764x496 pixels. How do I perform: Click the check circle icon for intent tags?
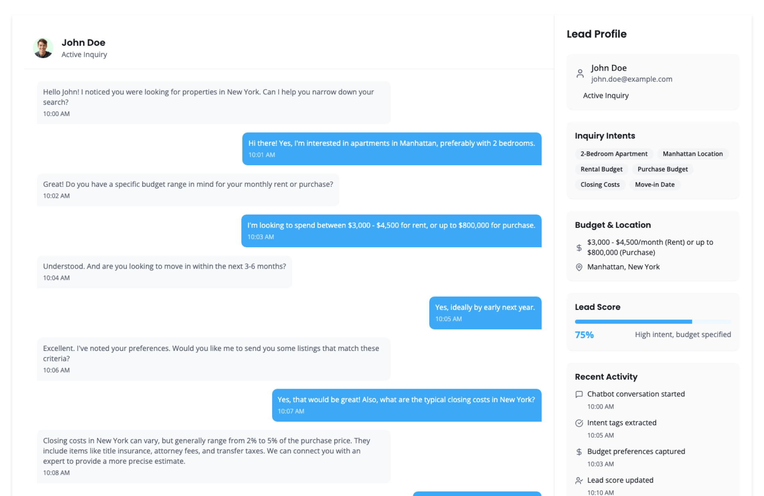(579, 423)
